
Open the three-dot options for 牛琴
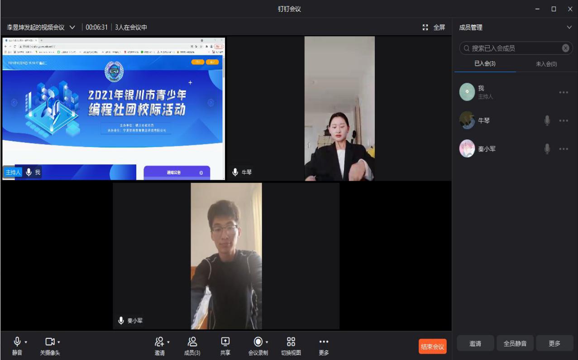click(x=563, y=121)
